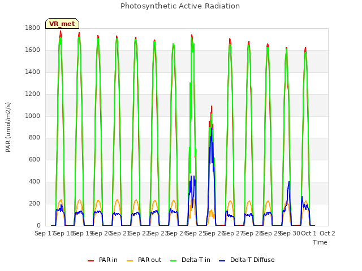Click the 1800 y-axis tick value
362x271 pixels.
pos(33,28)
